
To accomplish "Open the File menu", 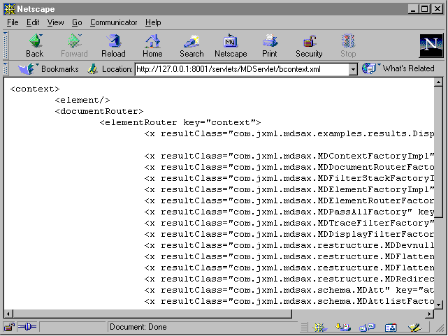I will point(13,22).
